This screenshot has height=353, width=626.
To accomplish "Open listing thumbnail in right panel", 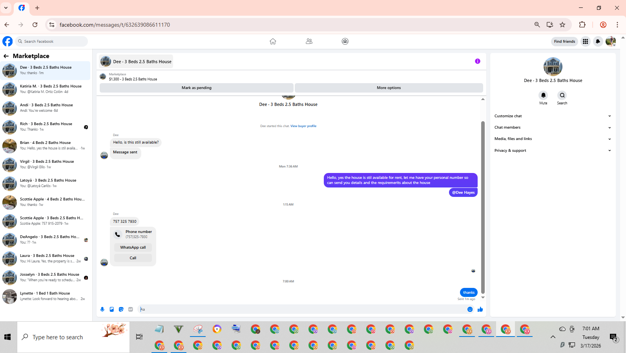I will point(553,67).
